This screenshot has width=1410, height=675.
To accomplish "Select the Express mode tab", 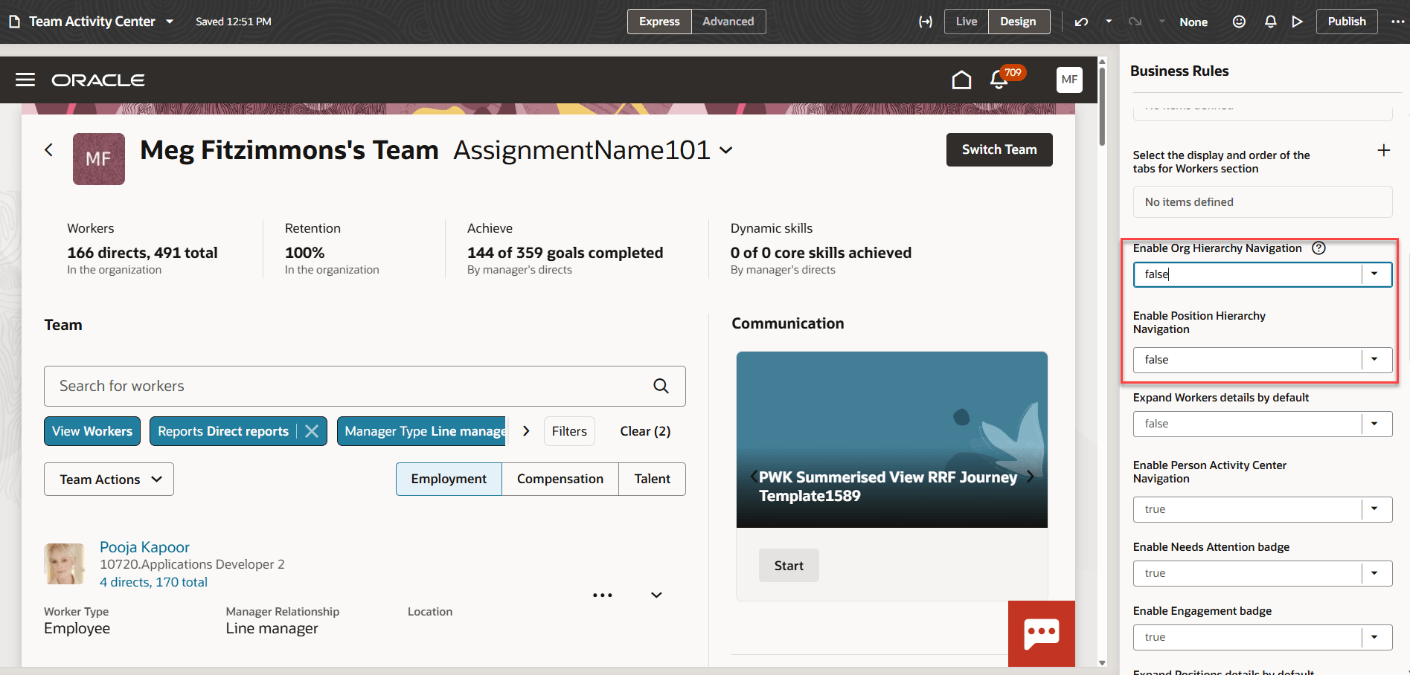I will (659, 22).
